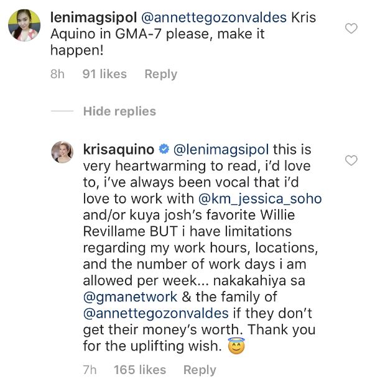375x379 pixels.
Task: Collapse the thread with Hide replies
Action: [119, 112]
